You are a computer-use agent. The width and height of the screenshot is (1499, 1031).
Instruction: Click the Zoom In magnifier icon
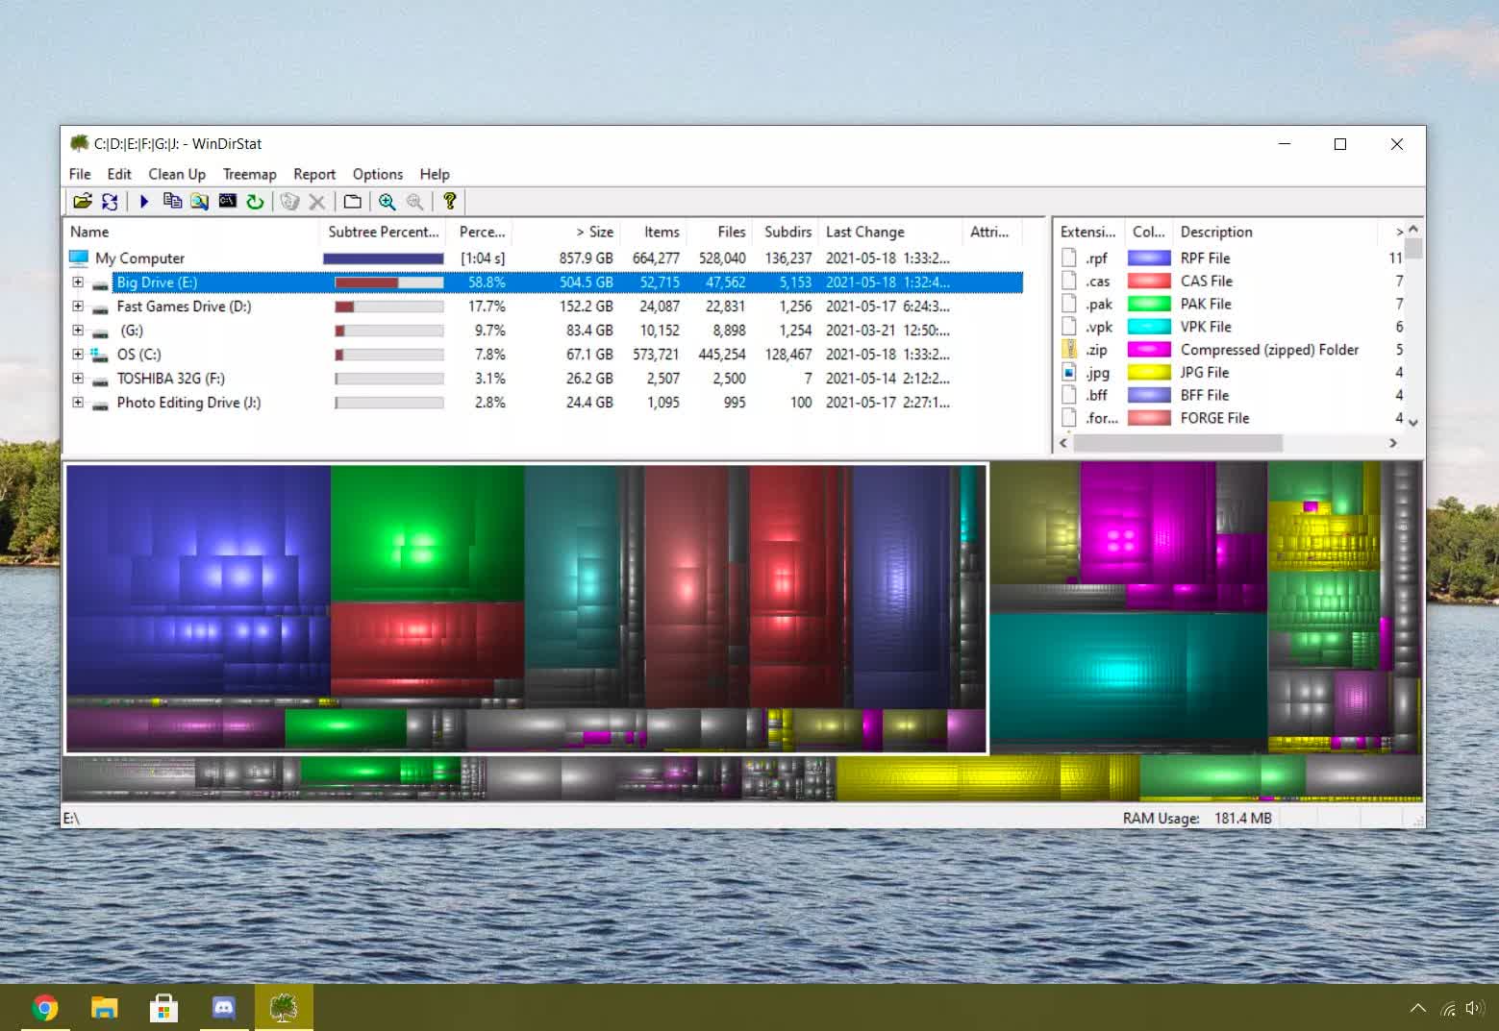click(x=387, y=202)
